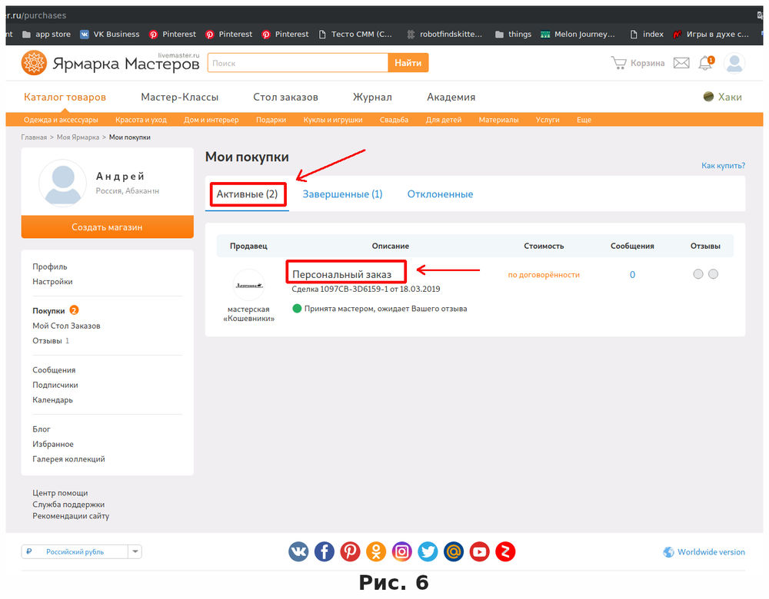Open the Персональный заказ order link
Viewport: 769px width, 599px height.
click(345, 272)
